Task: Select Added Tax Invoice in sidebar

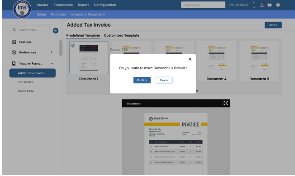Action: (x=33, y=73)
